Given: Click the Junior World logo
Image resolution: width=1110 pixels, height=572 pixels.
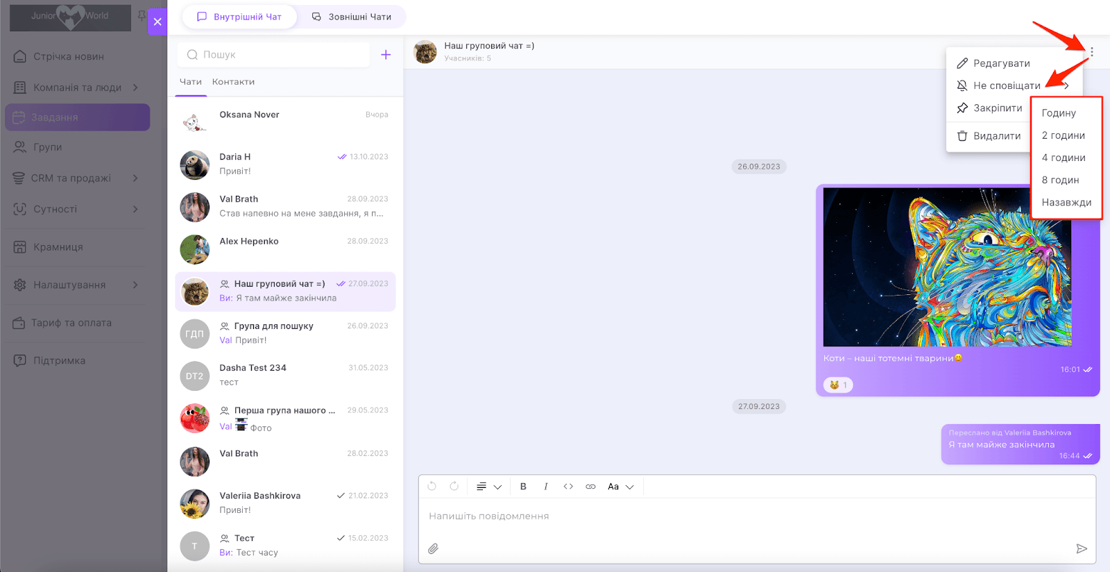Looking at the screenshot, I should [70, 17].
